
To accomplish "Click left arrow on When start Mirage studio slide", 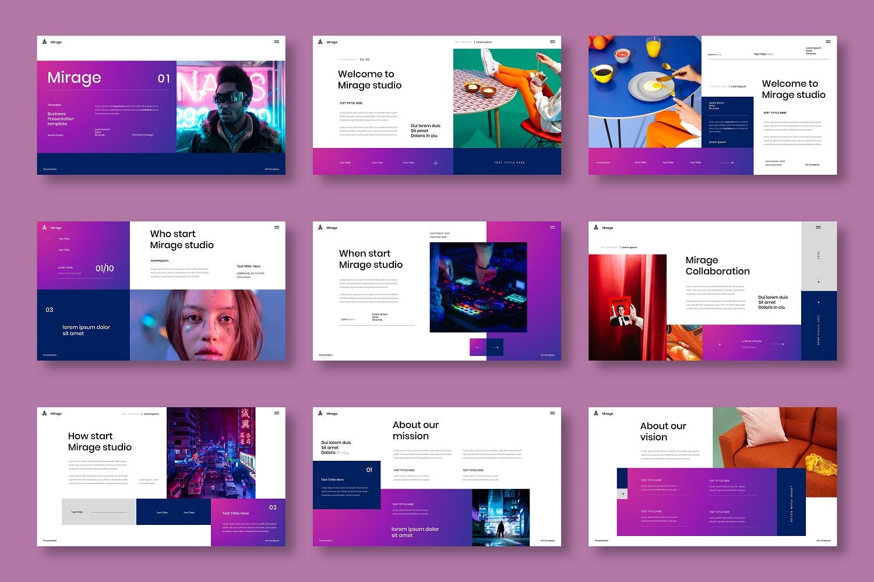I will click(478, 347).
